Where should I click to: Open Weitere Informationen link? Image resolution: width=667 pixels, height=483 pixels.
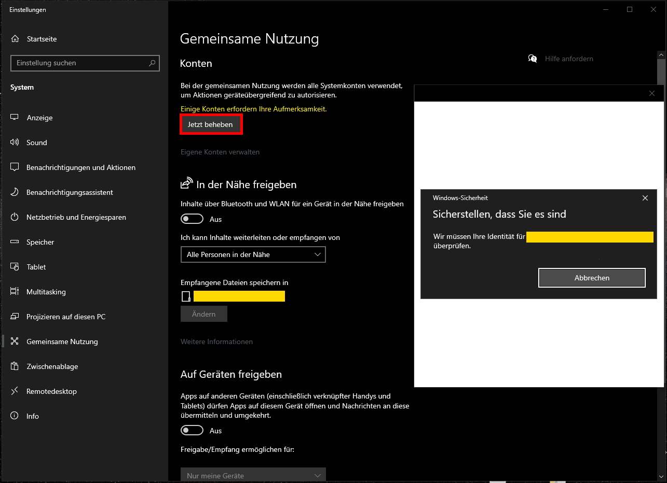(216, 342)
